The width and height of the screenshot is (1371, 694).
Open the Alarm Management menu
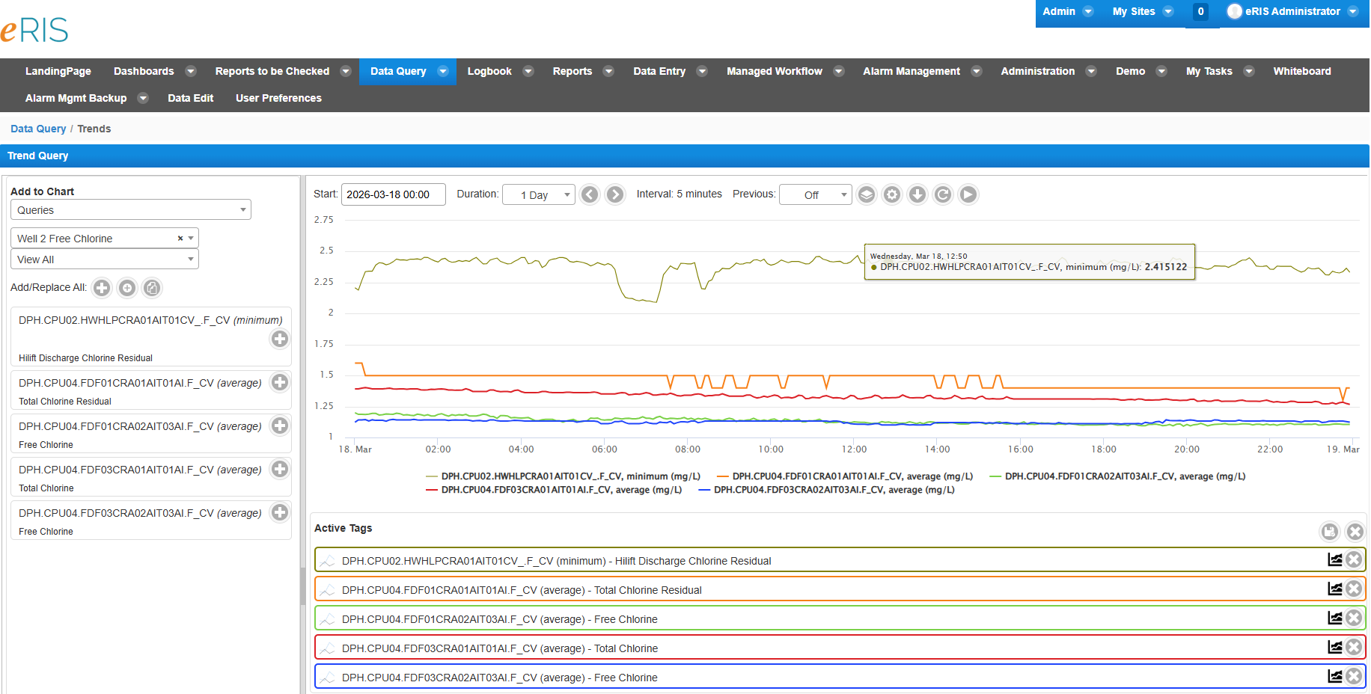(x=912, y=71)
